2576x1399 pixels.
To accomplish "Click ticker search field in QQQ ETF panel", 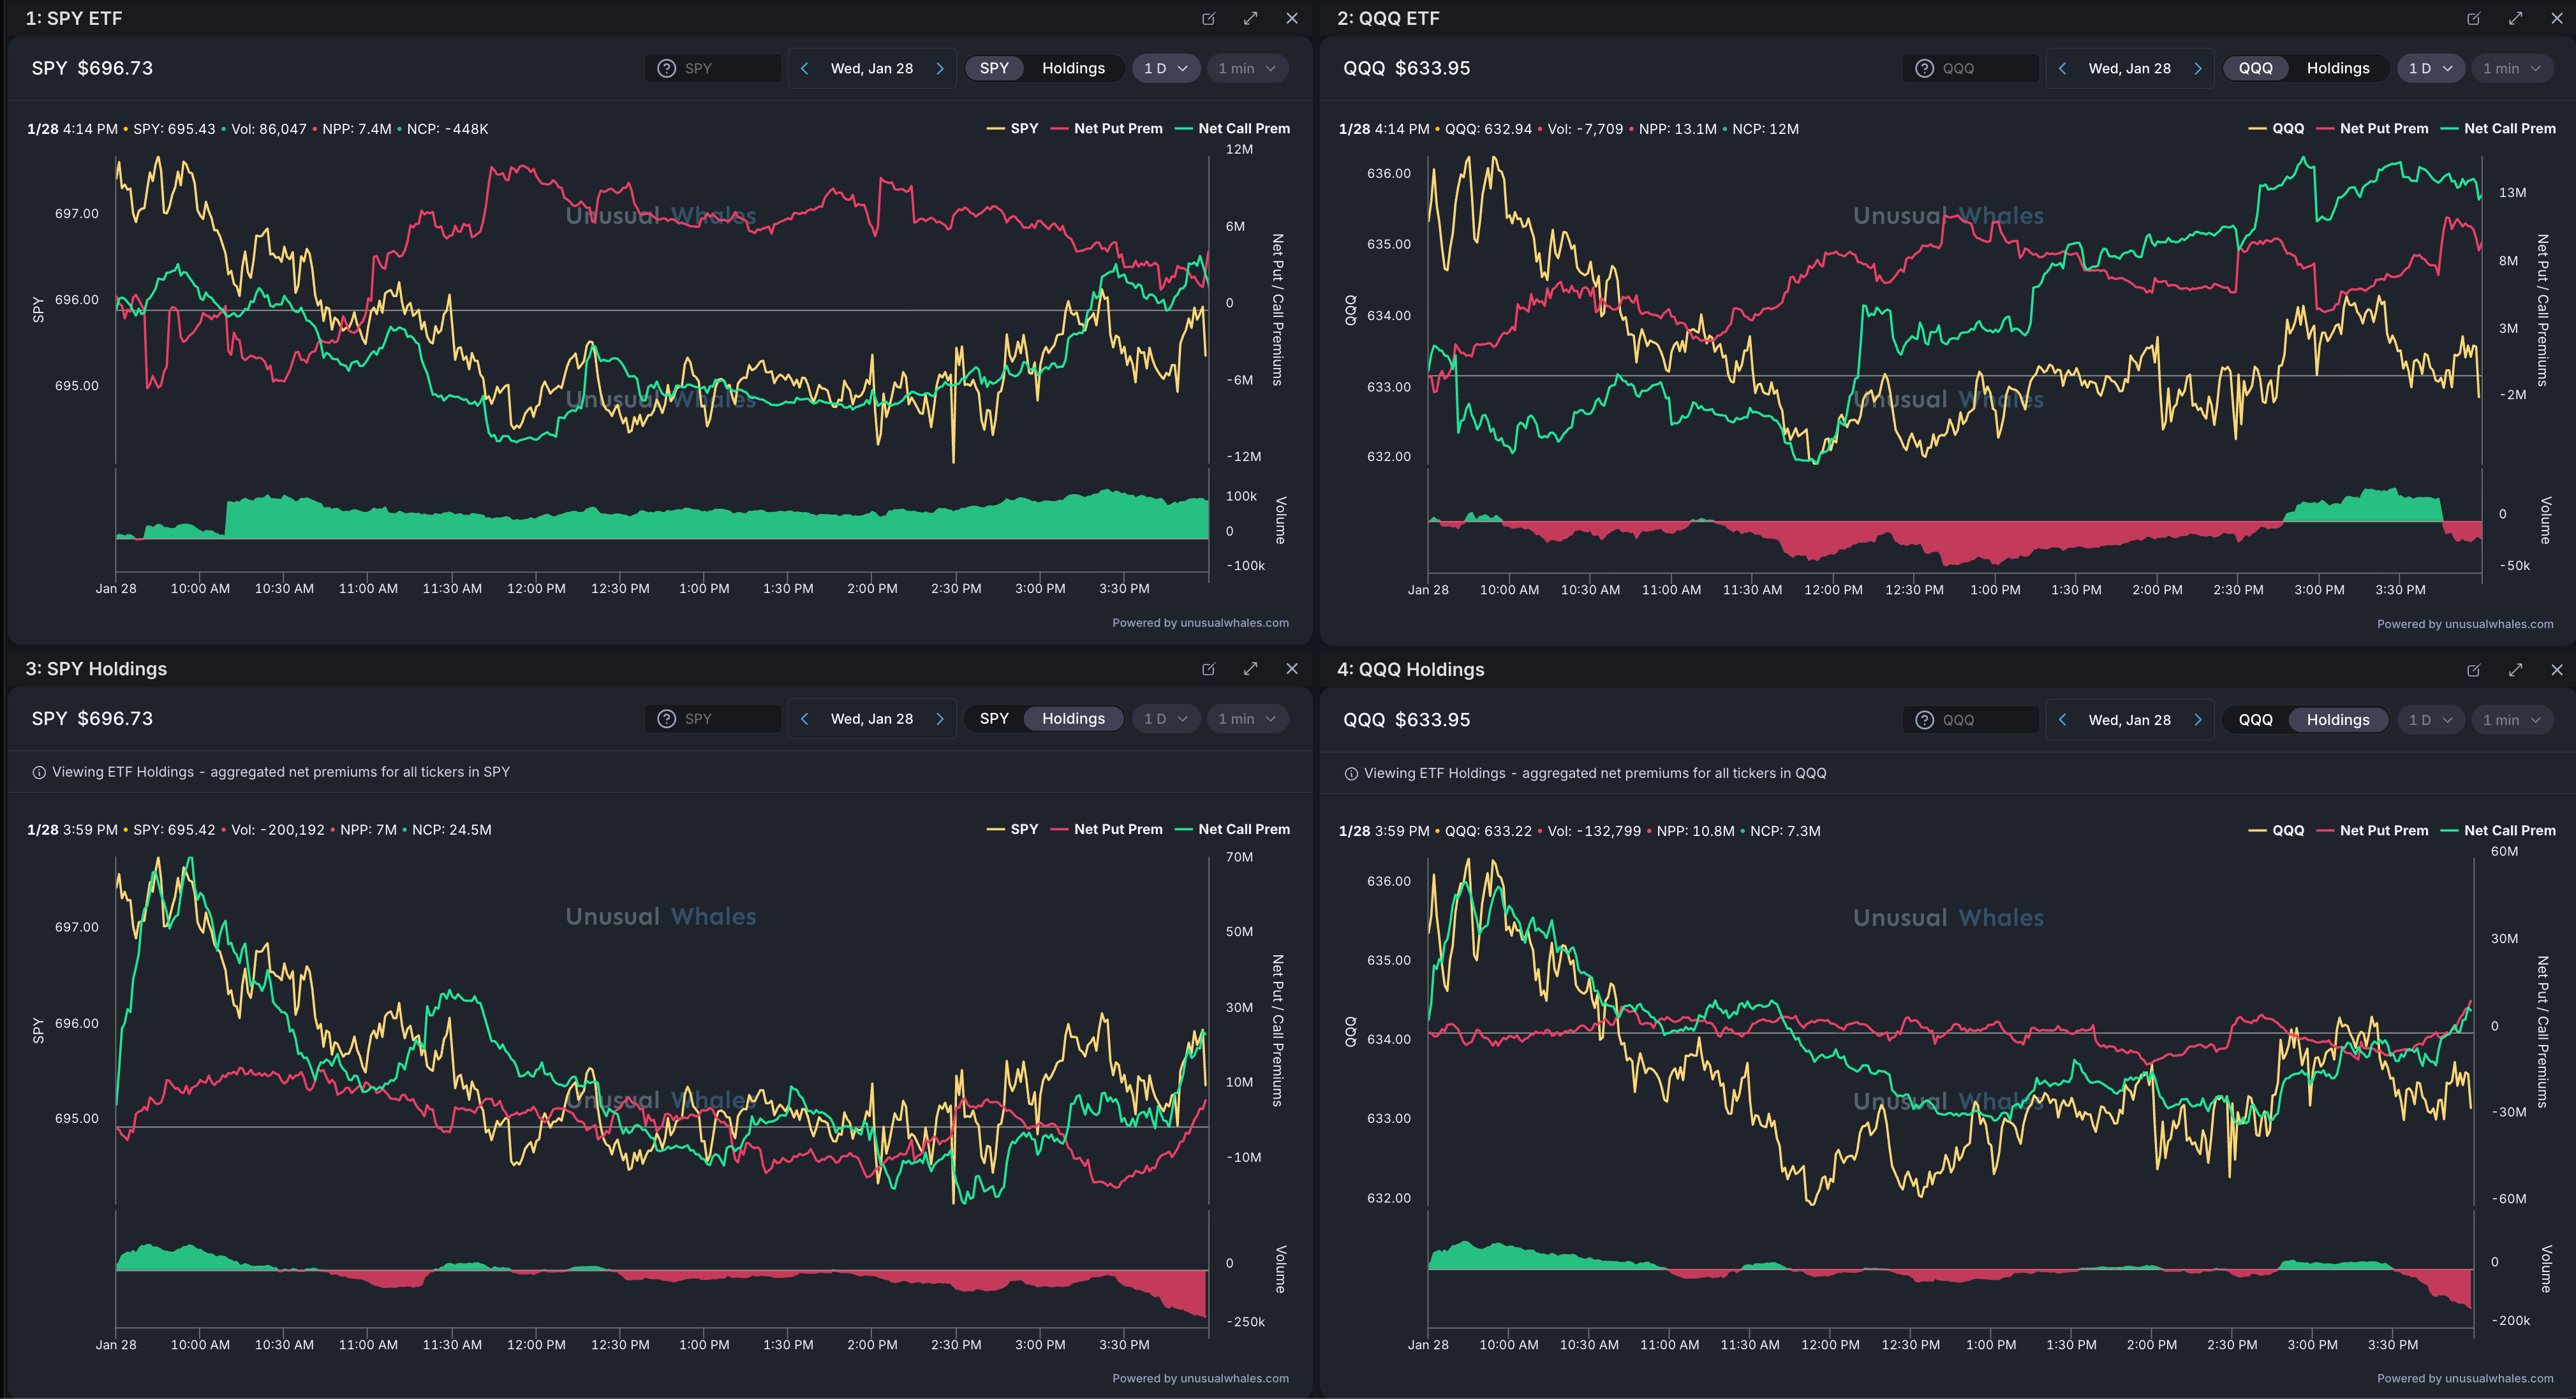I will 1985,68.
